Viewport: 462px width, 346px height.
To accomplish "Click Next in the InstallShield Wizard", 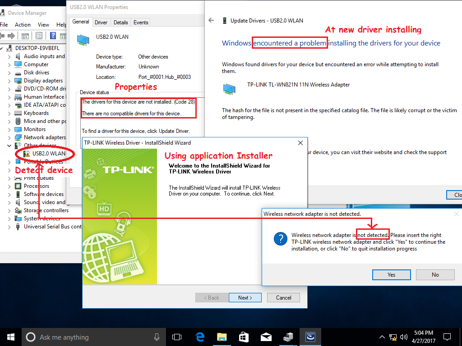I will (245, 297).
